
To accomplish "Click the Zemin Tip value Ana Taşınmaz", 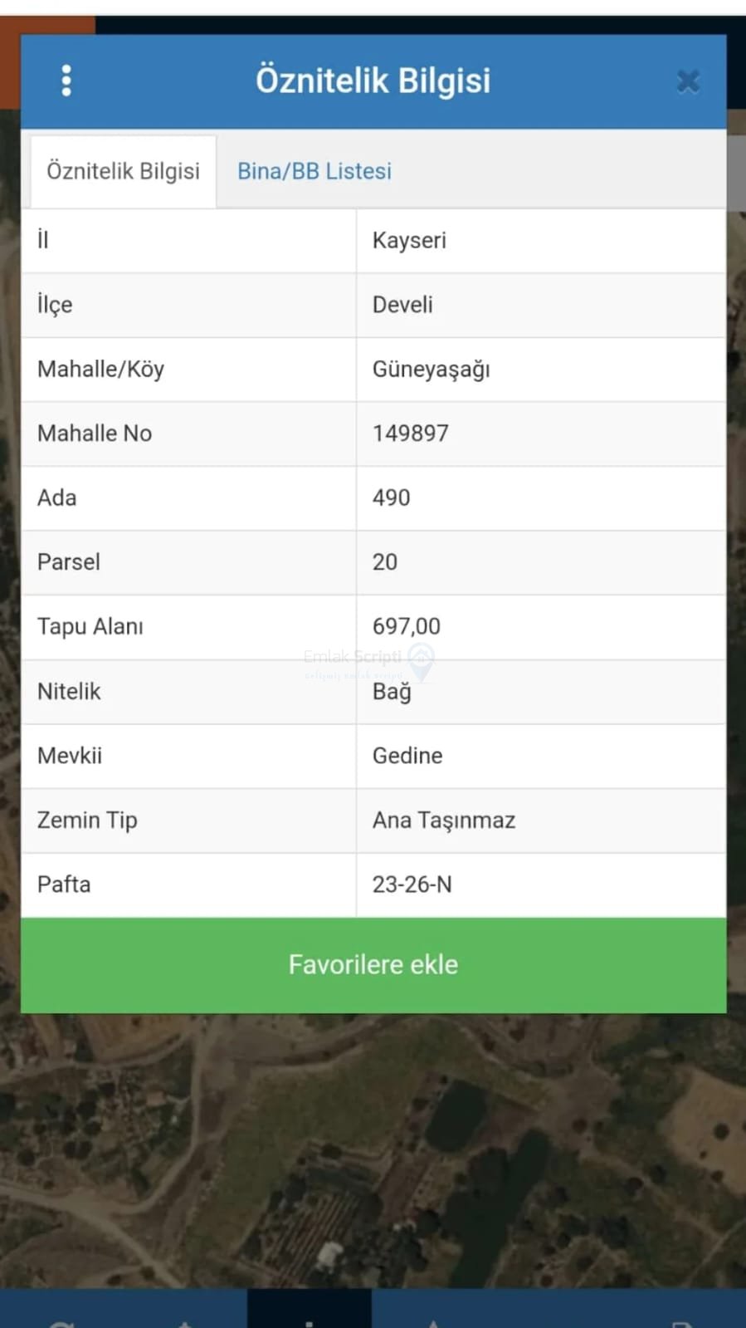I will coord(443,821).
